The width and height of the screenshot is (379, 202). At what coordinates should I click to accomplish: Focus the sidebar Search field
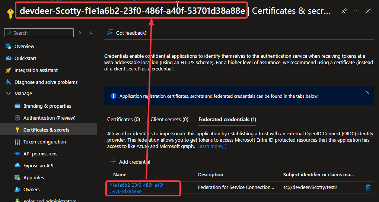click(x=39, y=33)
